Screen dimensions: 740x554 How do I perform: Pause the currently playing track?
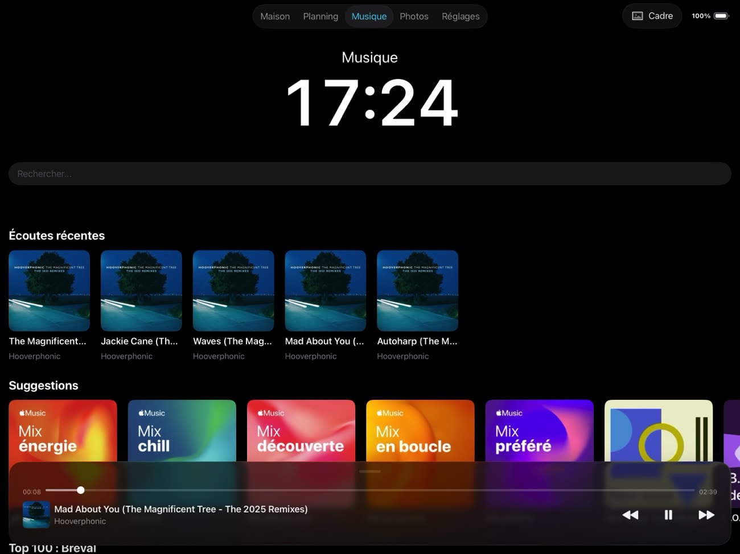tap(668, 515)
